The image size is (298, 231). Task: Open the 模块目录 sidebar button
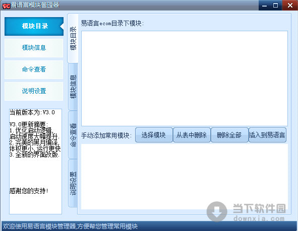click(x=34, y=26)
